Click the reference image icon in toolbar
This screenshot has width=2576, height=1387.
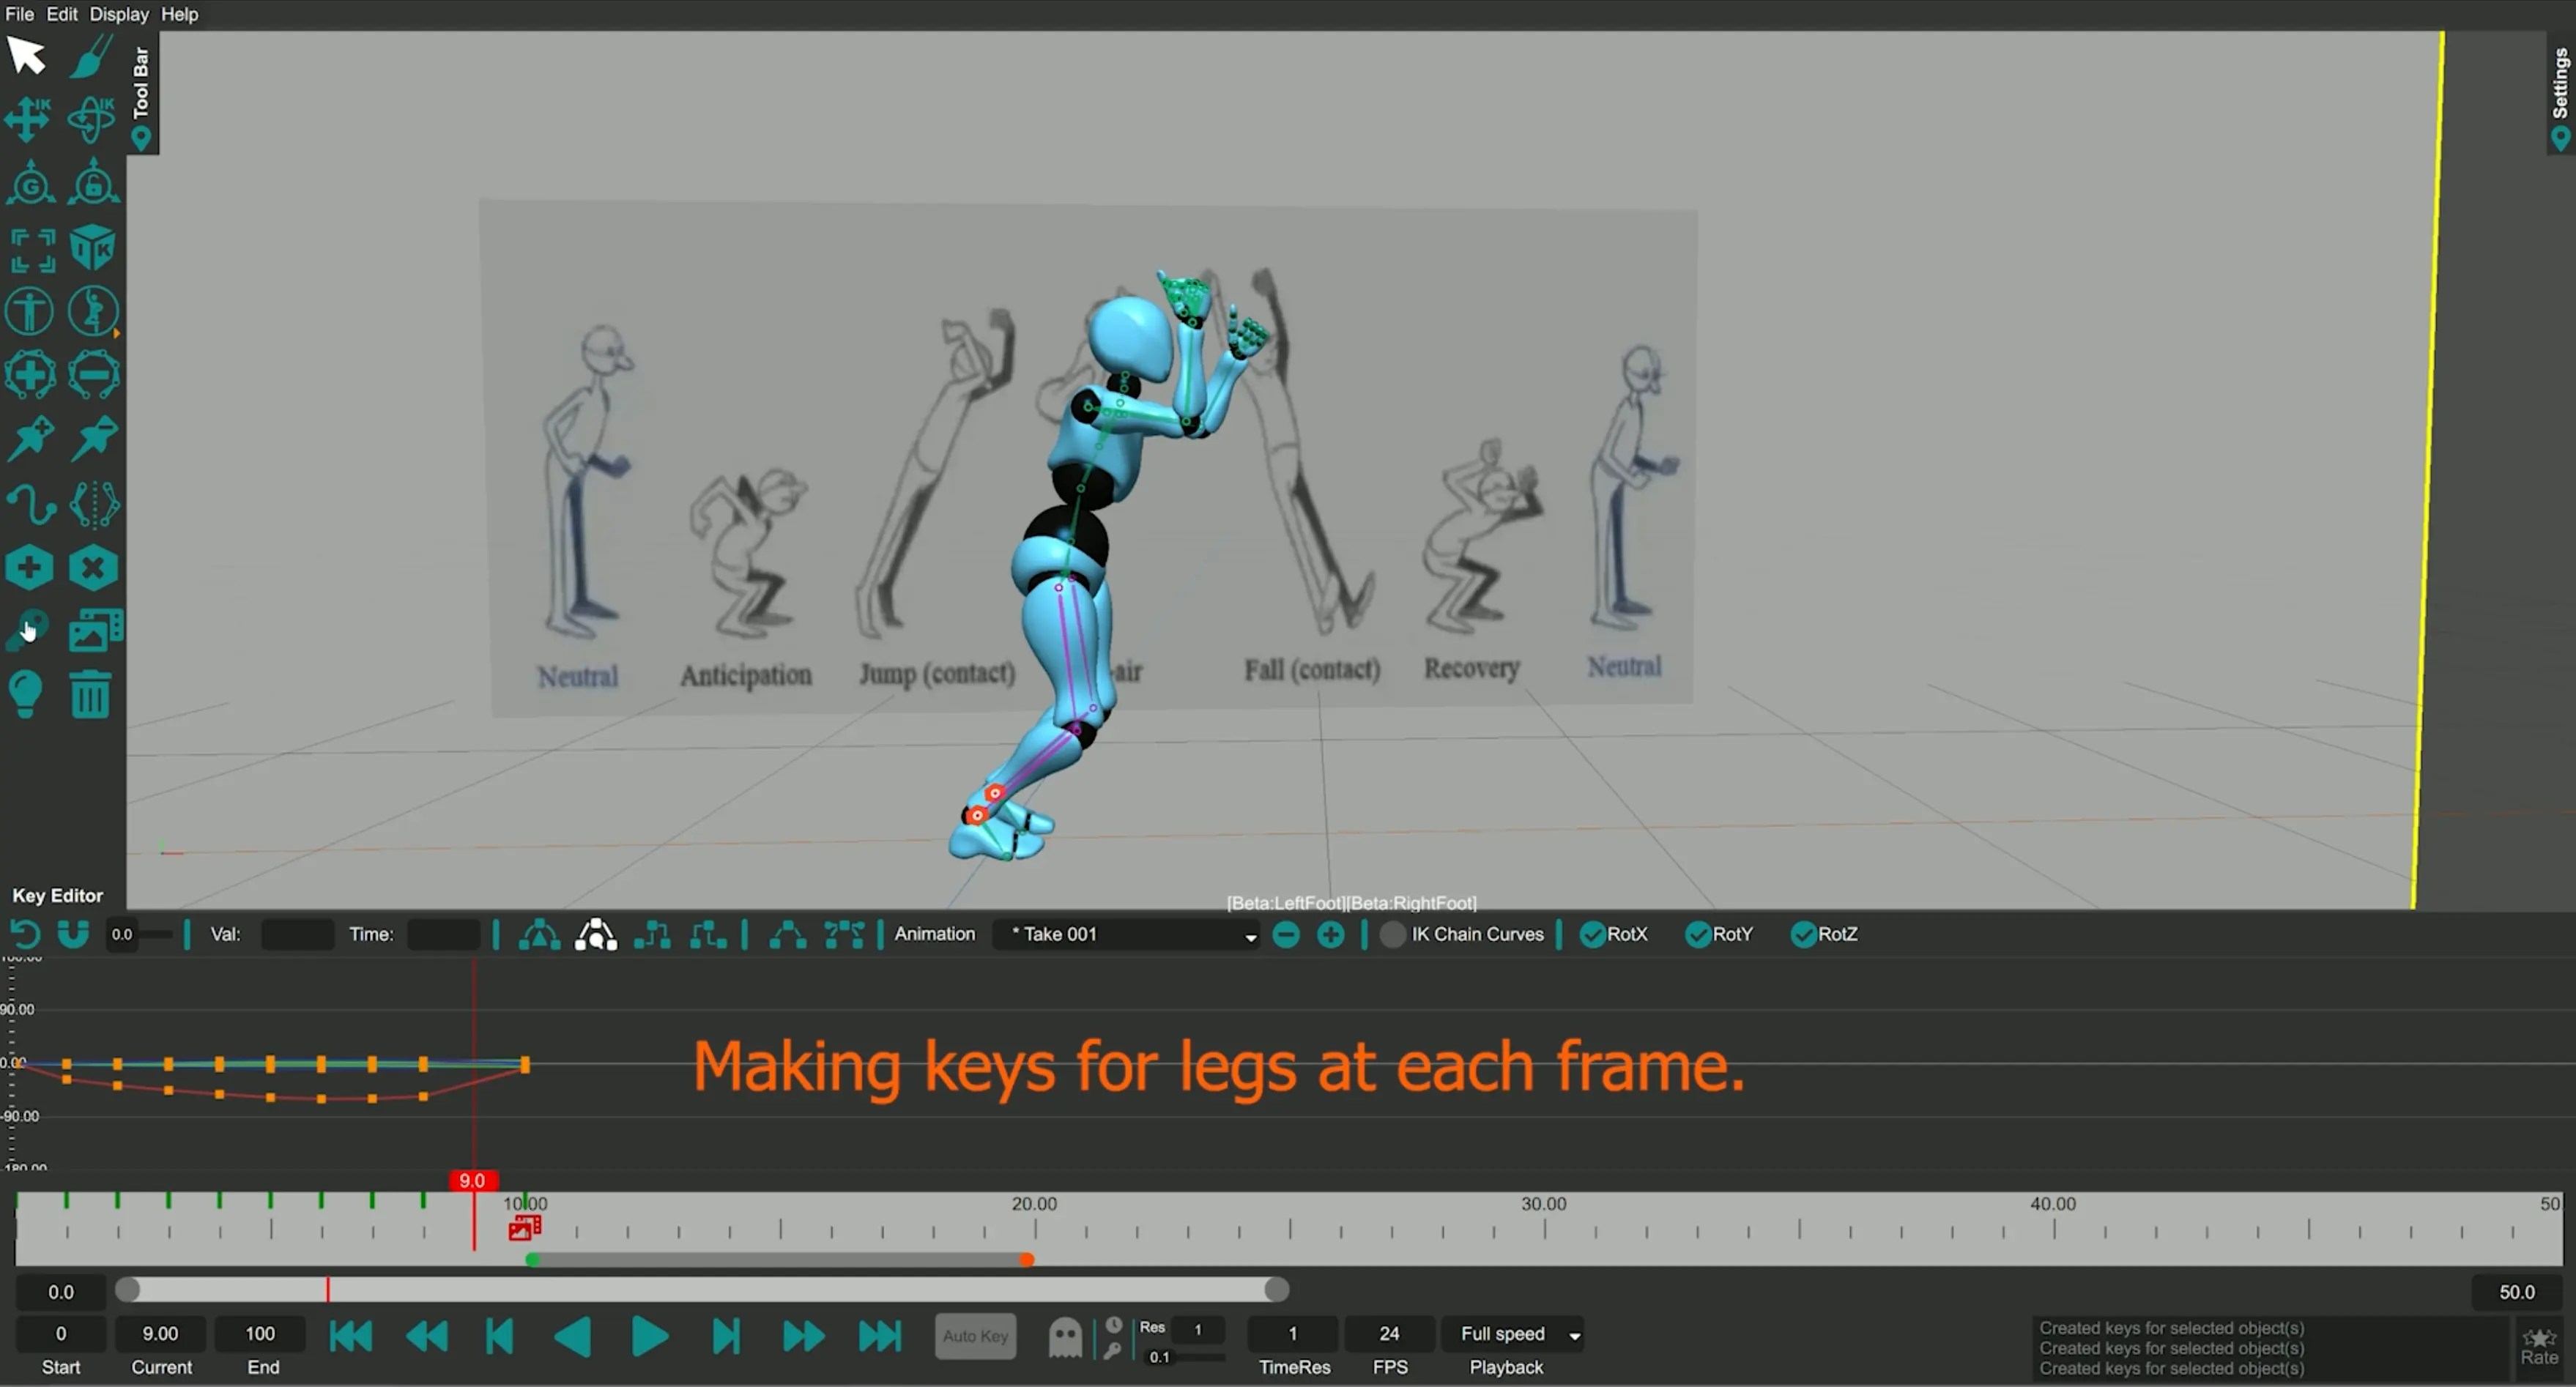coord(95,631)
